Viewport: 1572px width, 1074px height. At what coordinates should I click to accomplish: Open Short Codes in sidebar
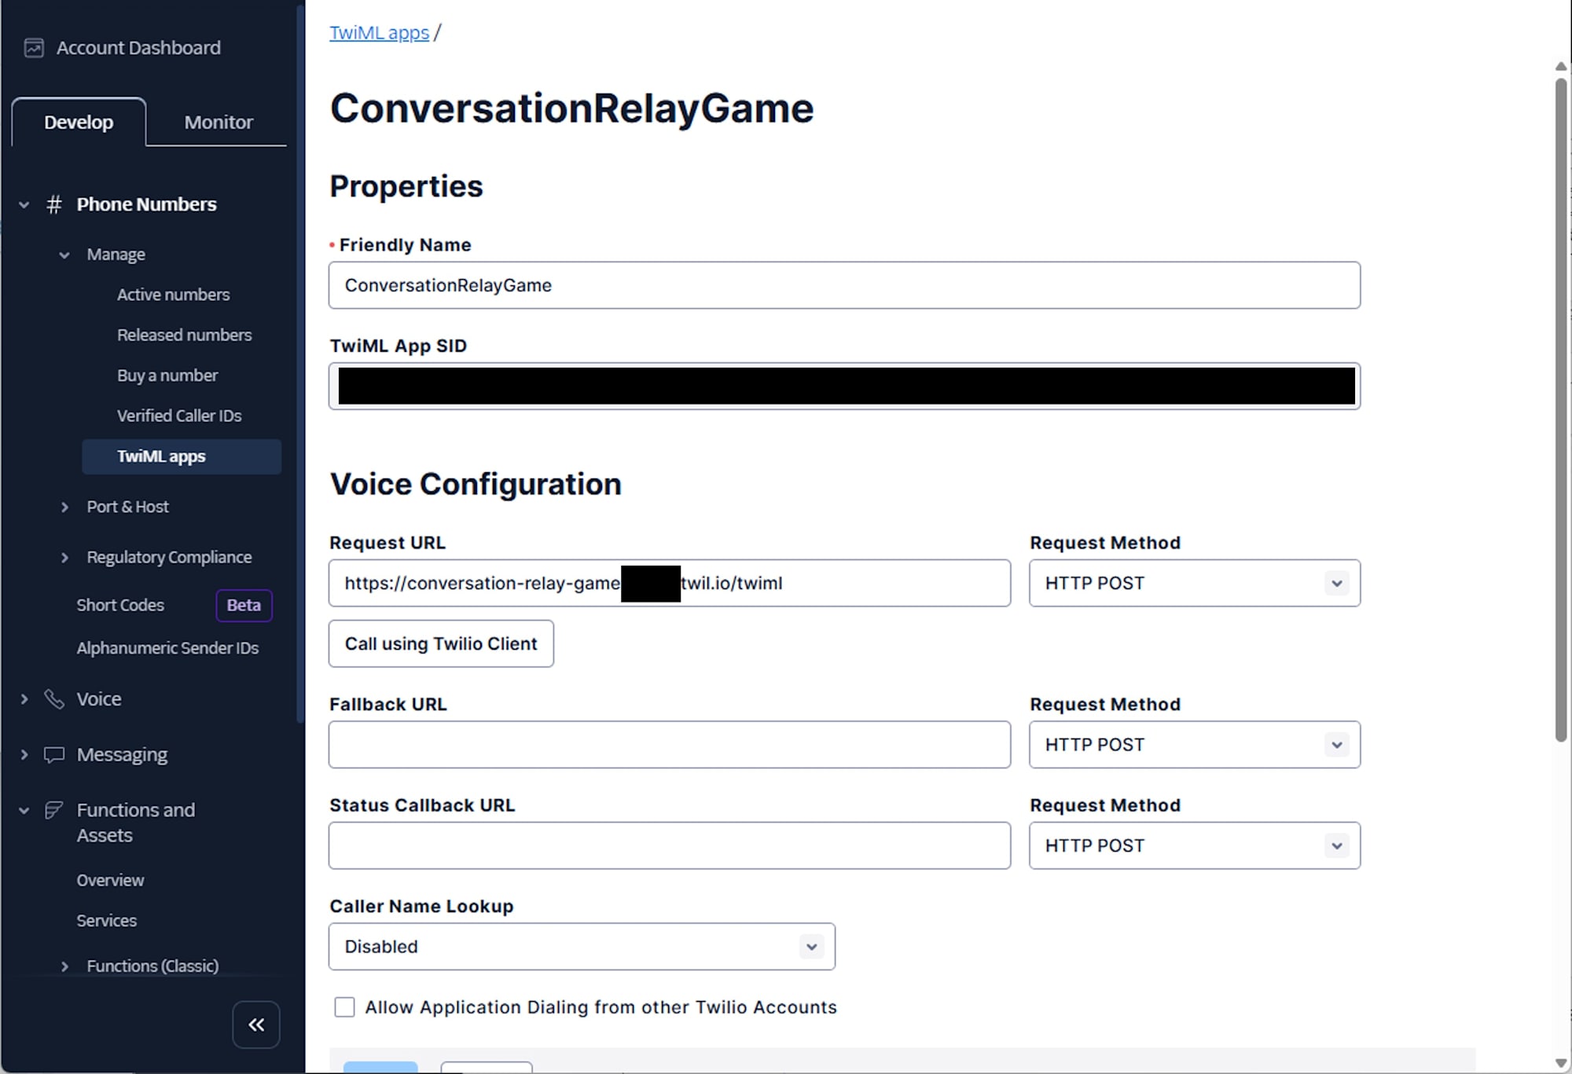[120, 605]
